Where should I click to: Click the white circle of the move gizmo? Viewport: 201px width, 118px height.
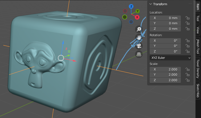pos(61,58)
